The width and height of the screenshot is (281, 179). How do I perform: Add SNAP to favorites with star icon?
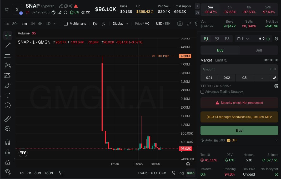(x=7, y=9)
